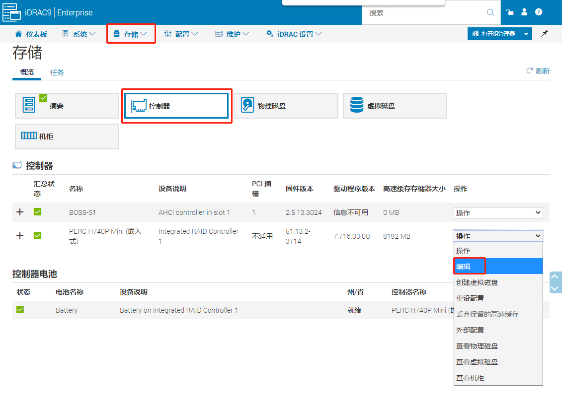This screenshot has height=407, width=562.
Task: Click the iDRAC9 logo top-left
Action: [11, 12]
